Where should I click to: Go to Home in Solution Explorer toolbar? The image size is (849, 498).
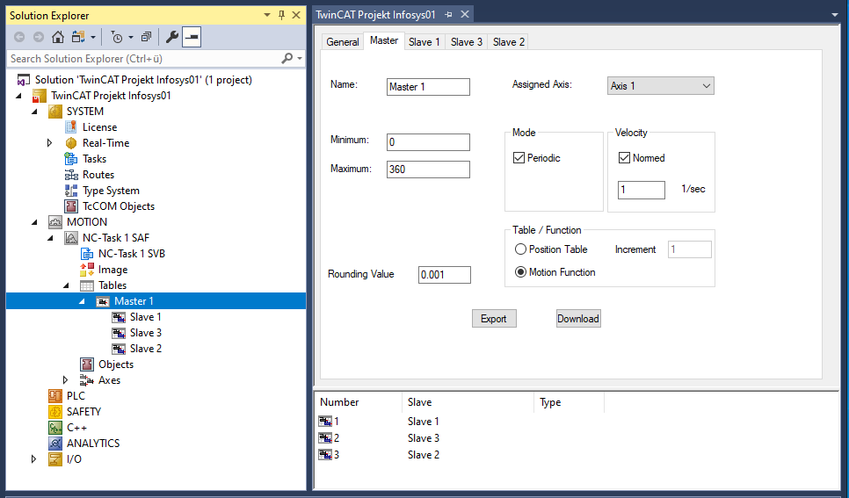tap(57, 37)
